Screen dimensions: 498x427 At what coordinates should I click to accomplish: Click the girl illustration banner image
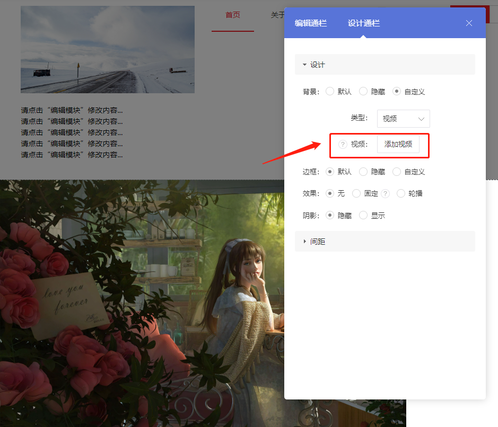click(203, 304)
